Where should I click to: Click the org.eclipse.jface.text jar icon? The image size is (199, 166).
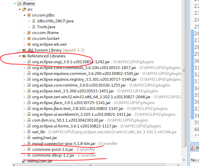coord(29,109)
